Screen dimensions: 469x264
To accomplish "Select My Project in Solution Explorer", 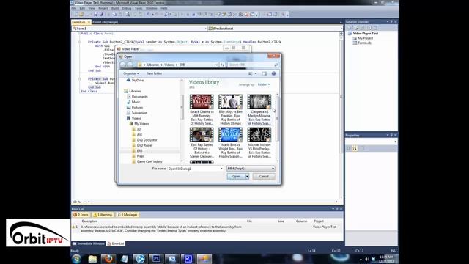I will tap(363, 38).
